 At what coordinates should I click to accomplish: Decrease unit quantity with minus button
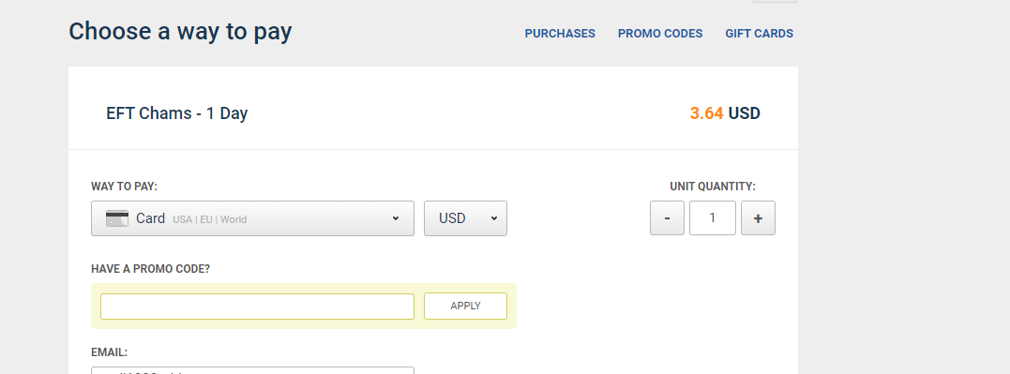pyautogui.click(x=667, y=218)
